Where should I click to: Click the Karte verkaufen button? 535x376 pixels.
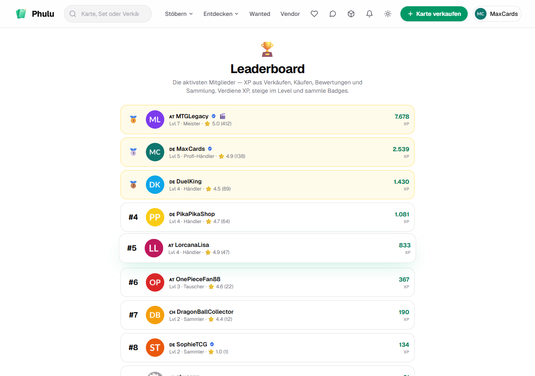434,14
